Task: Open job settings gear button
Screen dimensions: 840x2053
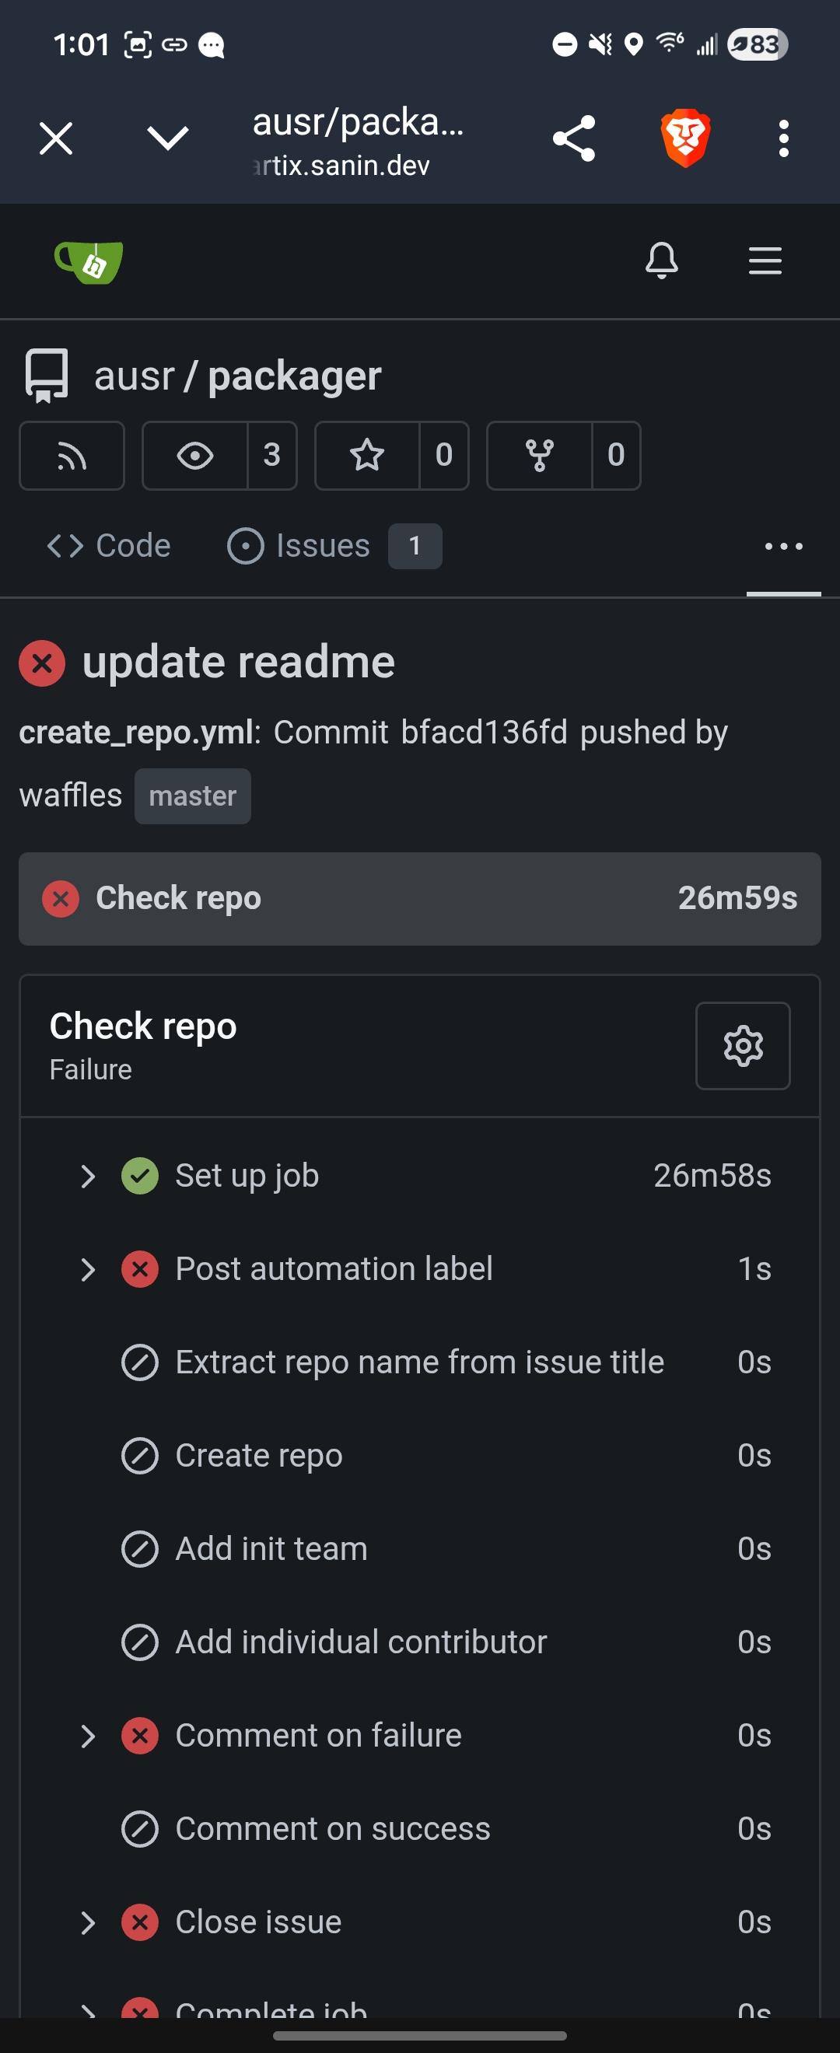Action: point(742,1046)
